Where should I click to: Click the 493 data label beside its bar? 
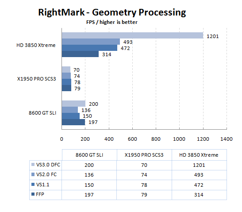click(x=128, y=42)
